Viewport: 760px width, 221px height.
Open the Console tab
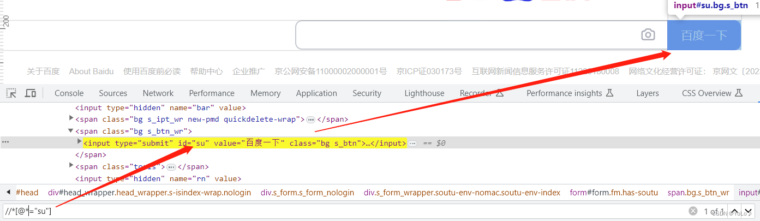click(x=69, y=93)
